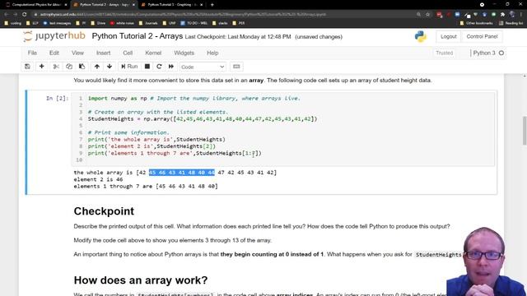The height and width of the screenshot is (296, 527).
Task: Click the red extension icon in browser toolbar
Action: tap(439, 15)
